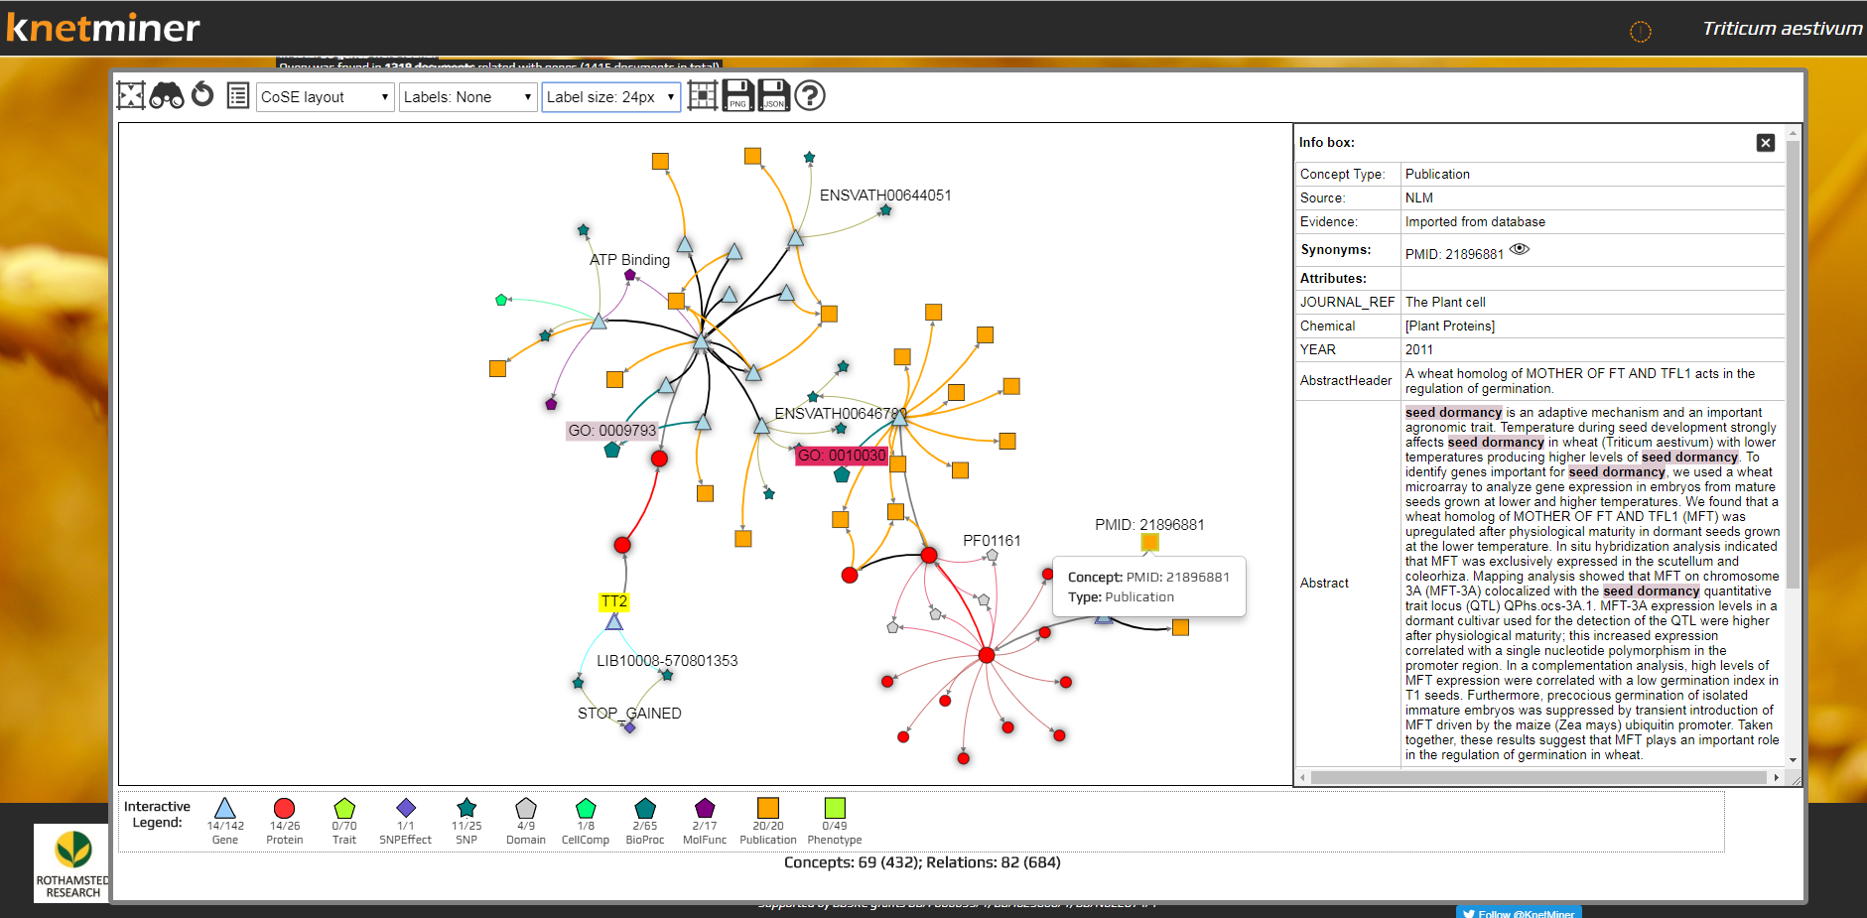Save the network as PNG

[x=738, y=95]
